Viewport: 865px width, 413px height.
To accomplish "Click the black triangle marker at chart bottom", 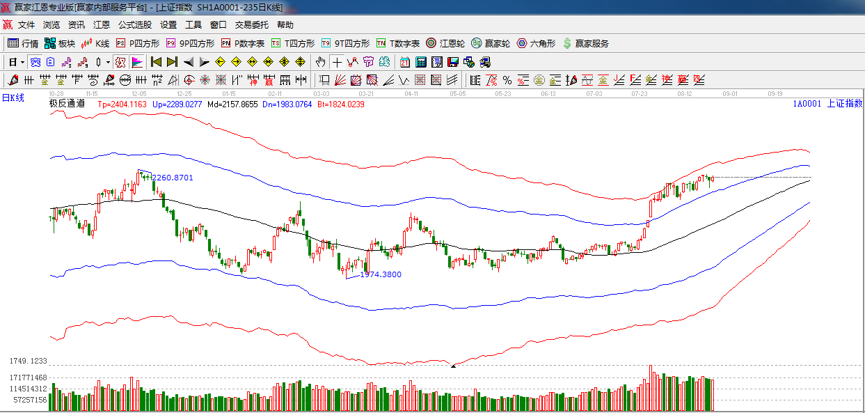I will [x=453, y=365].
